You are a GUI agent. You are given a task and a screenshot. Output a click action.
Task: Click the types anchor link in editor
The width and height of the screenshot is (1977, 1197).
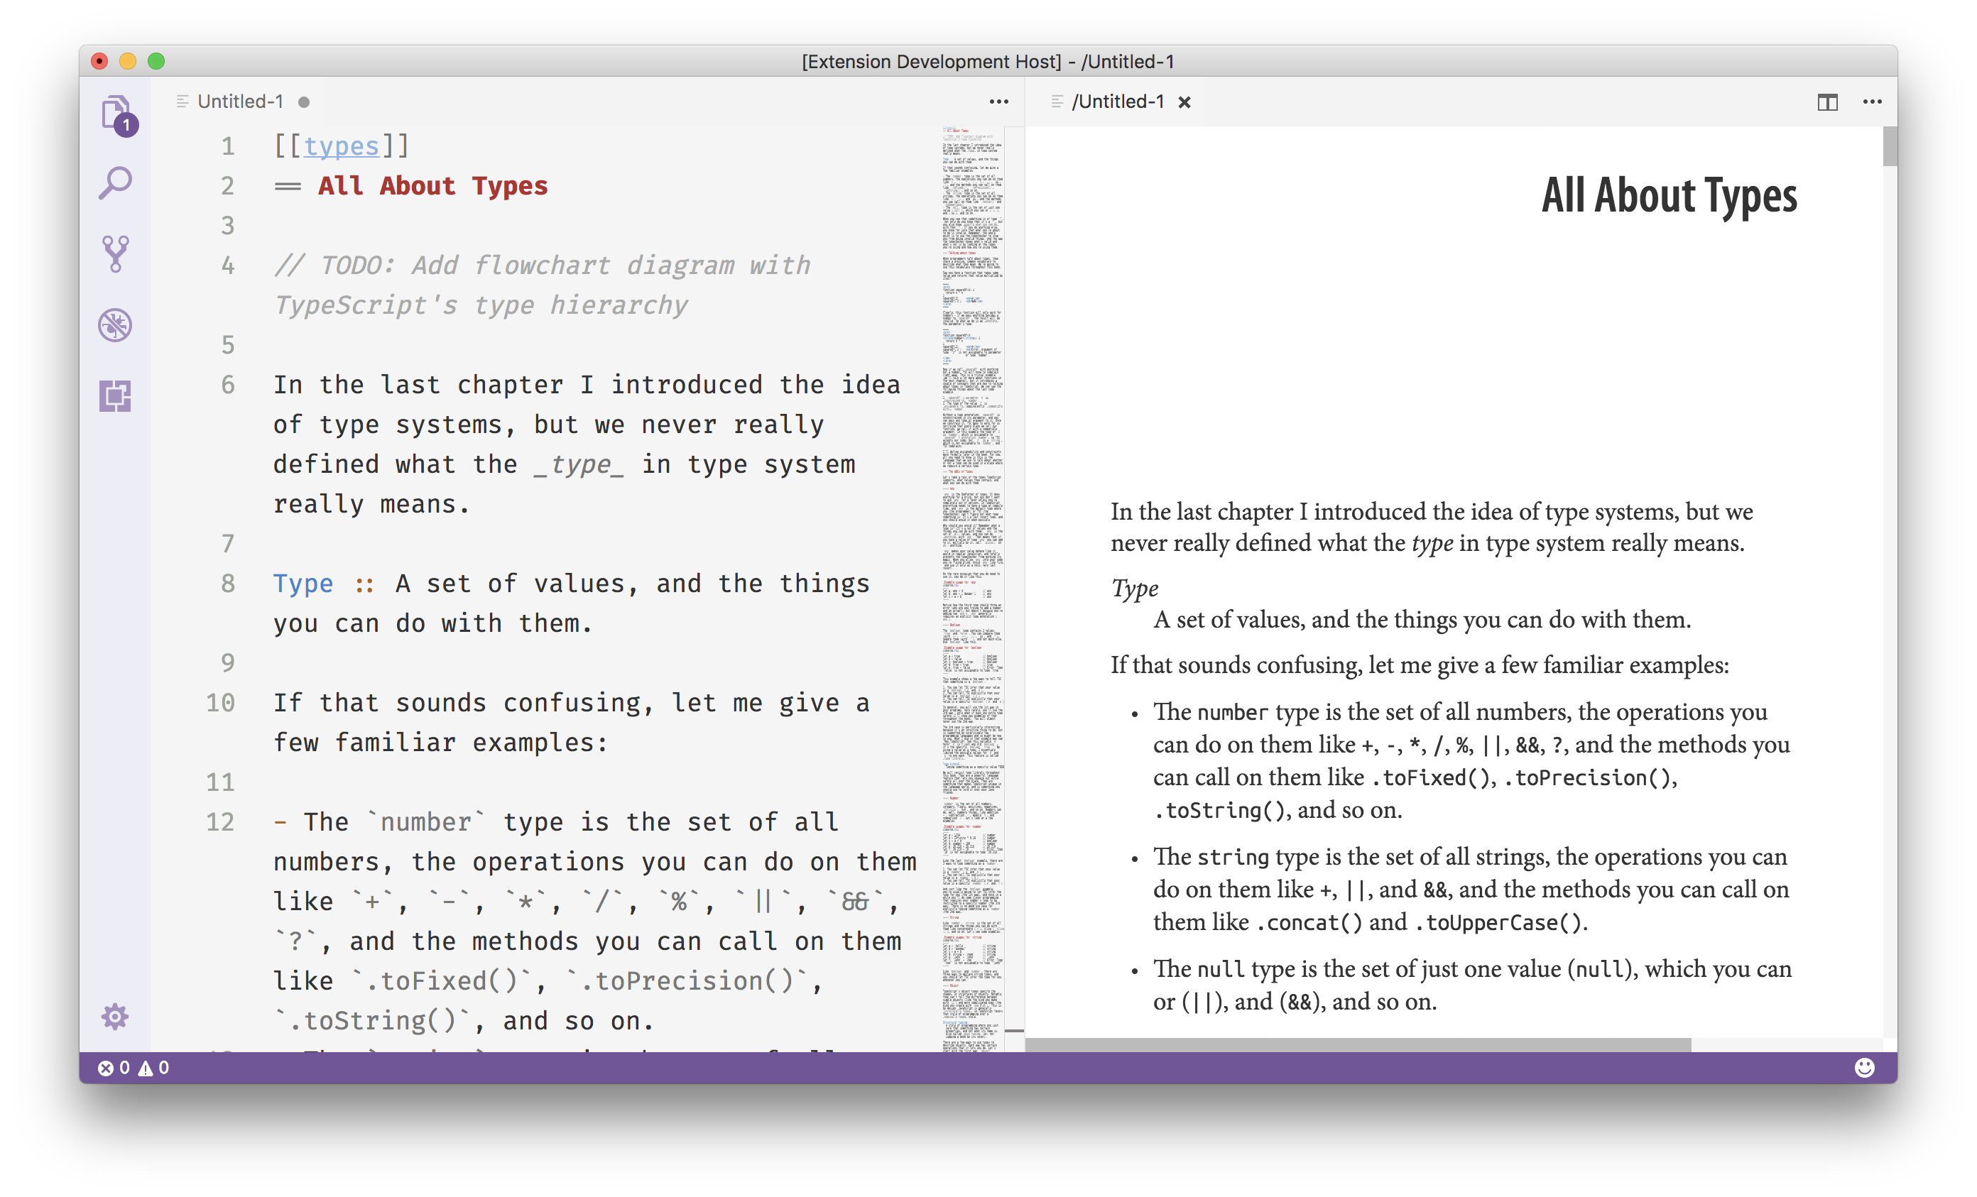click(341, 146)
